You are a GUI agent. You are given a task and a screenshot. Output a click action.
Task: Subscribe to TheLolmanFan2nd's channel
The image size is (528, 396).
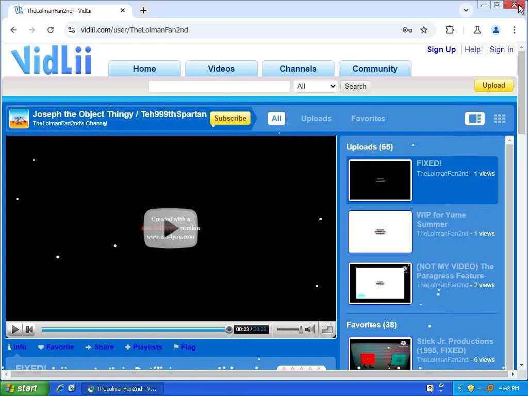coord(230,118)
